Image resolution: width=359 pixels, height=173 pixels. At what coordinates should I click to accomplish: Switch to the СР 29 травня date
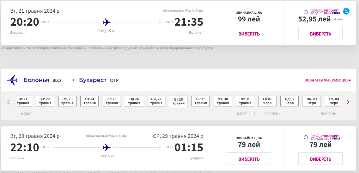pos(201,101)
